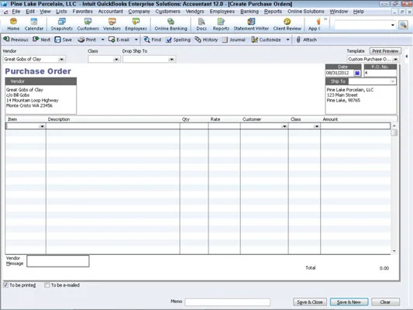Image resolution: width=413 pixels, height=310 pixels.
Task: Enable the To be e-mailed checkbox
Action: coord(47,285)
